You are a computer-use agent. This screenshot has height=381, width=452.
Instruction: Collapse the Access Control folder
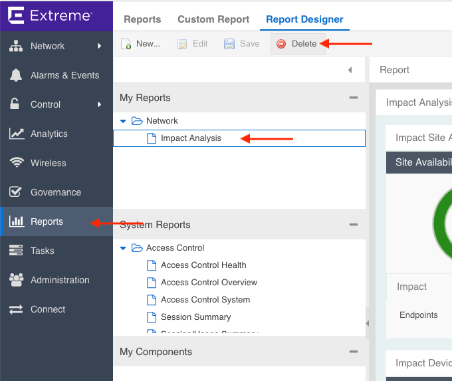(123, 248)
